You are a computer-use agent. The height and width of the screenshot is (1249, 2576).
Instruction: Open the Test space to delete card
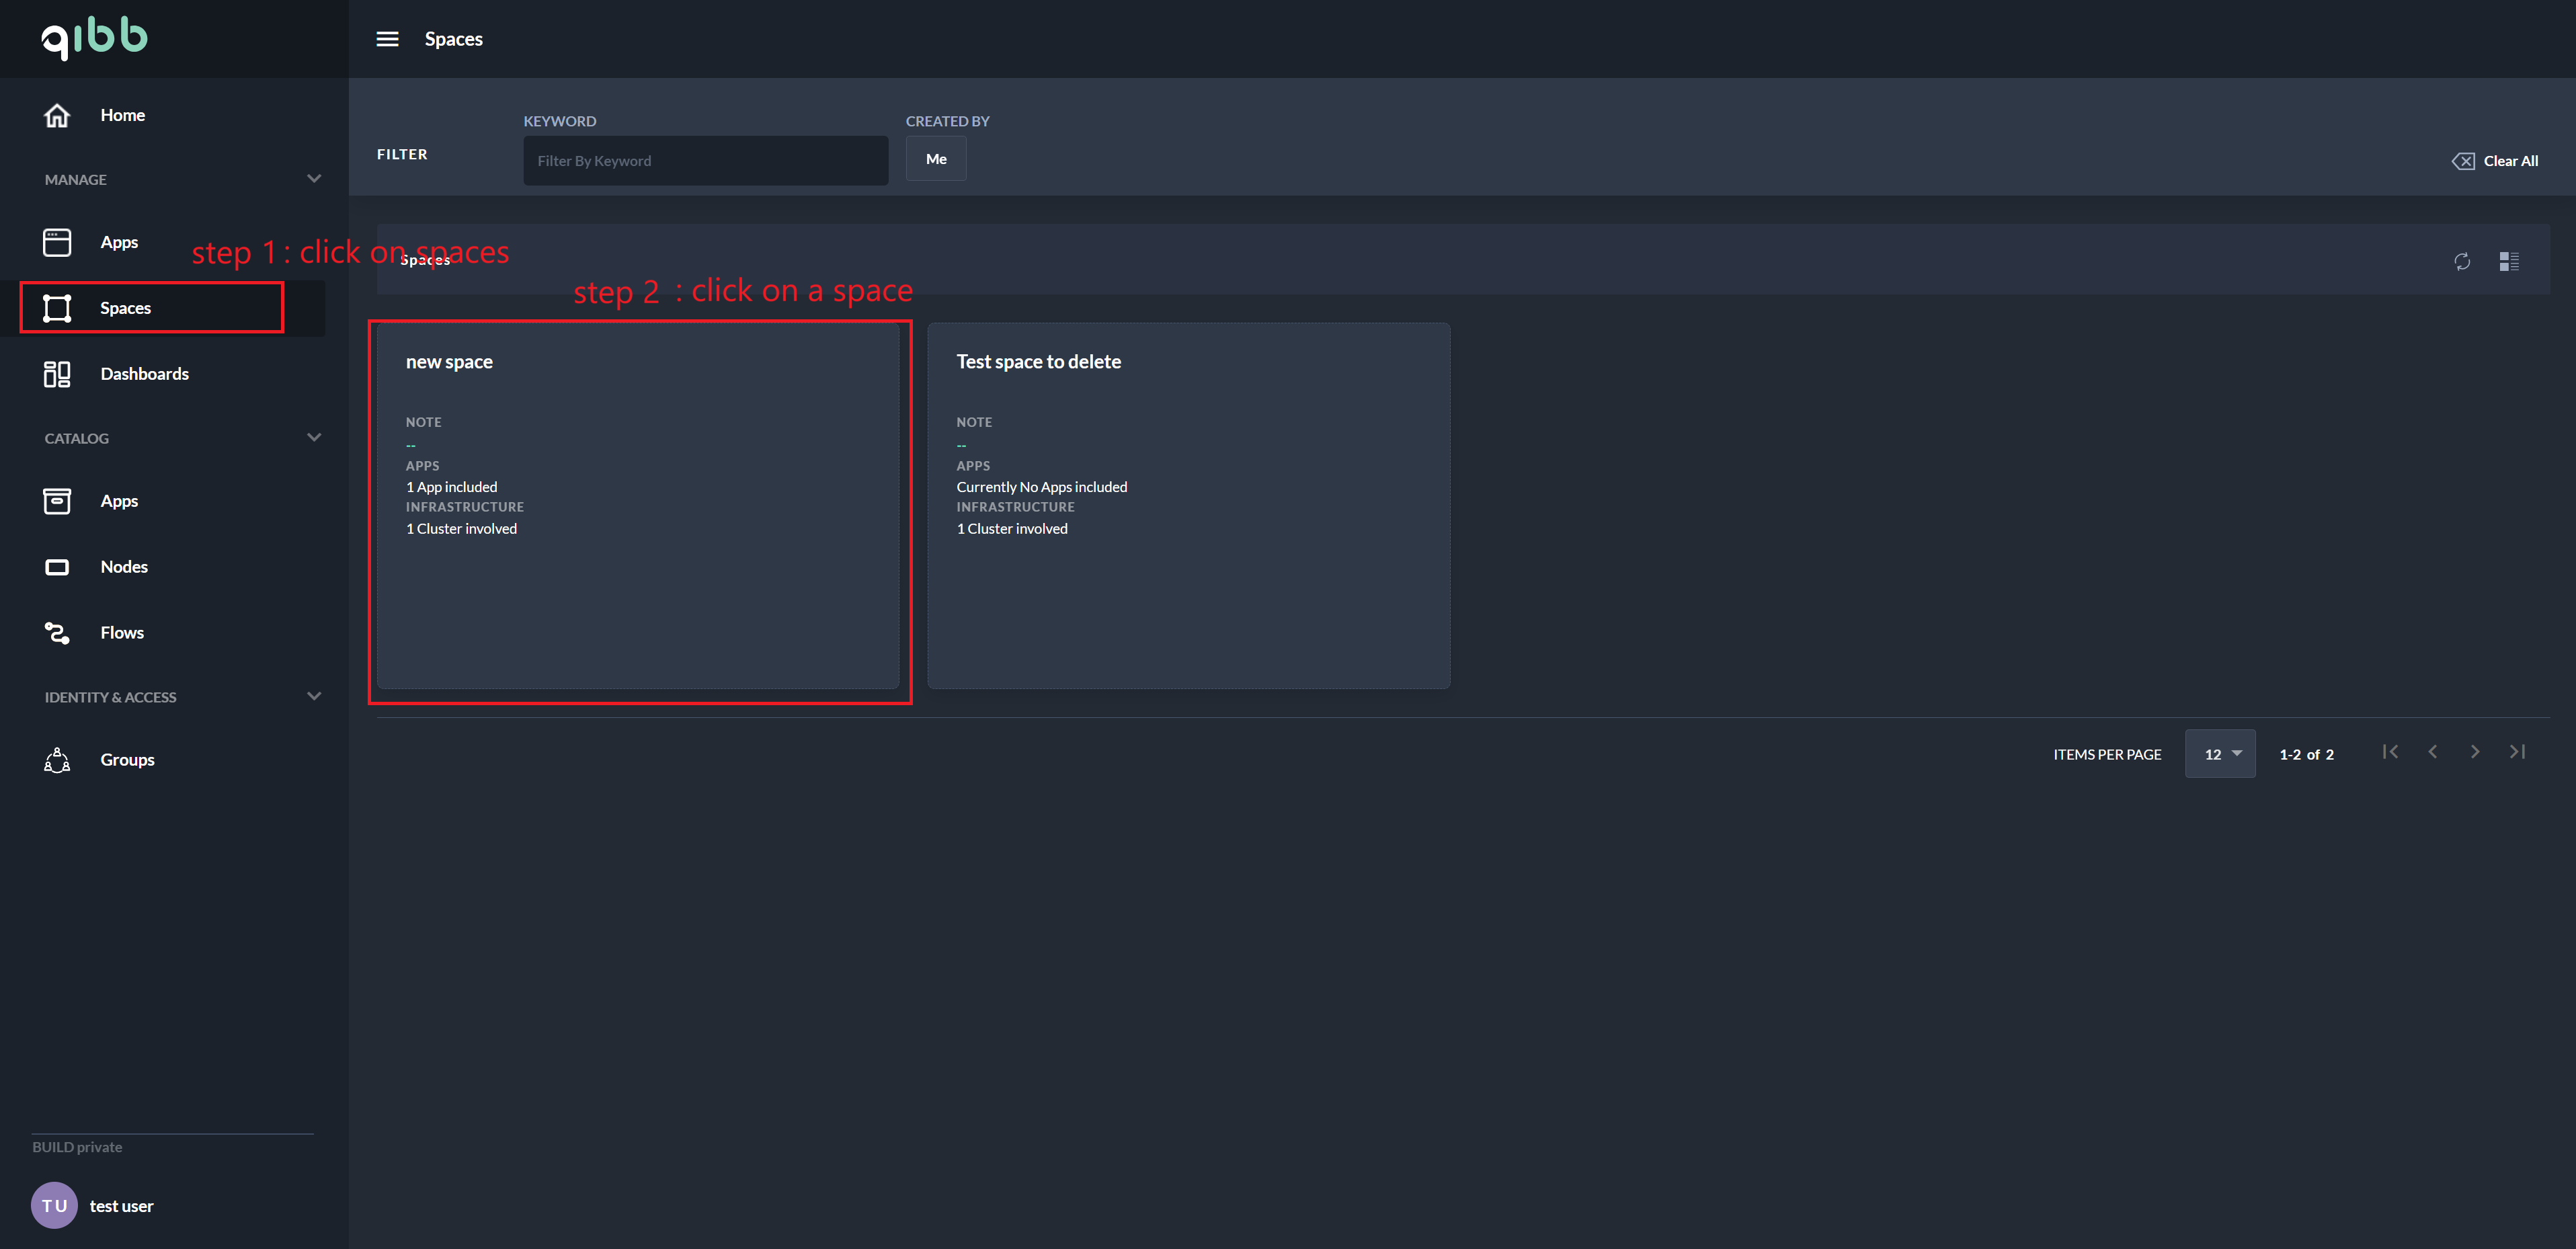point(1188,505)
